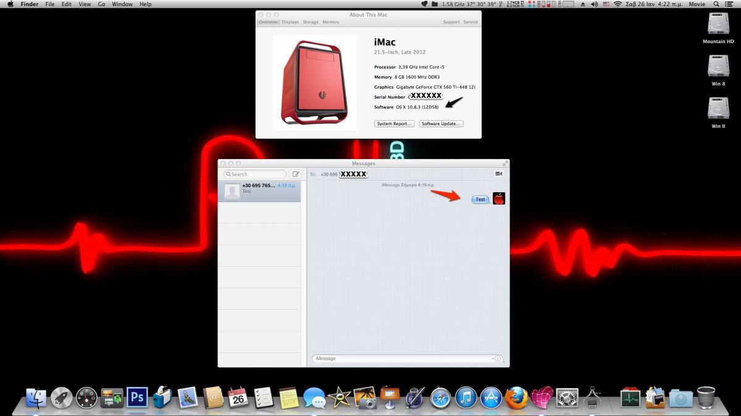Open System Preferences gears in Dock
Viewport: 741px width, 416px height.
coord(567,398)
